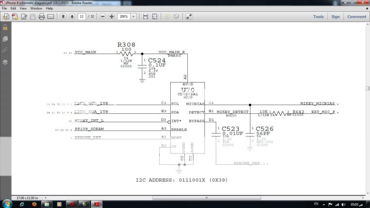
Task: Click the zoom out minus button
Action: point(103,17)
